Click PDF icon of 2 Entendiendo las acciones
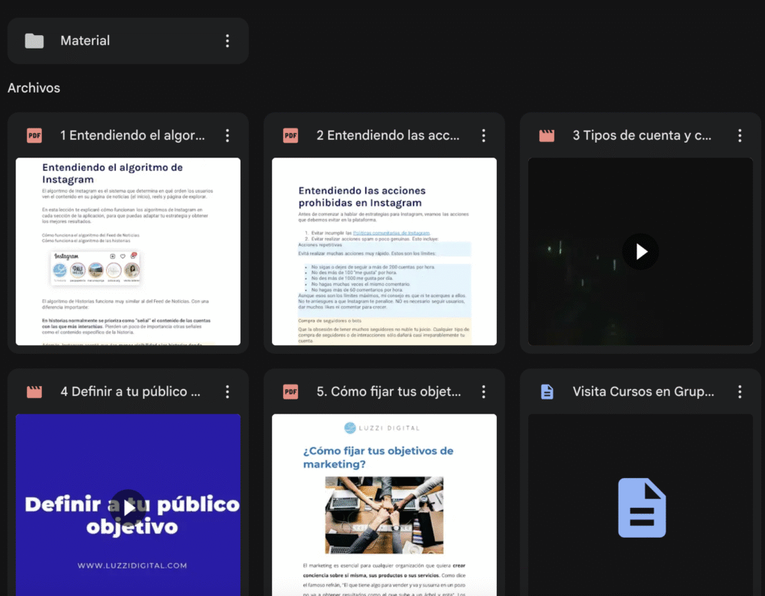 [x=291, y=135]
